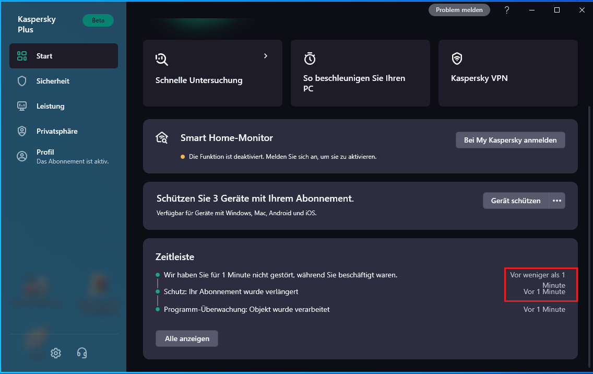Click timeline entry Wir haben Sie nicht gestört
593x374 pixels.
[280, 275]
